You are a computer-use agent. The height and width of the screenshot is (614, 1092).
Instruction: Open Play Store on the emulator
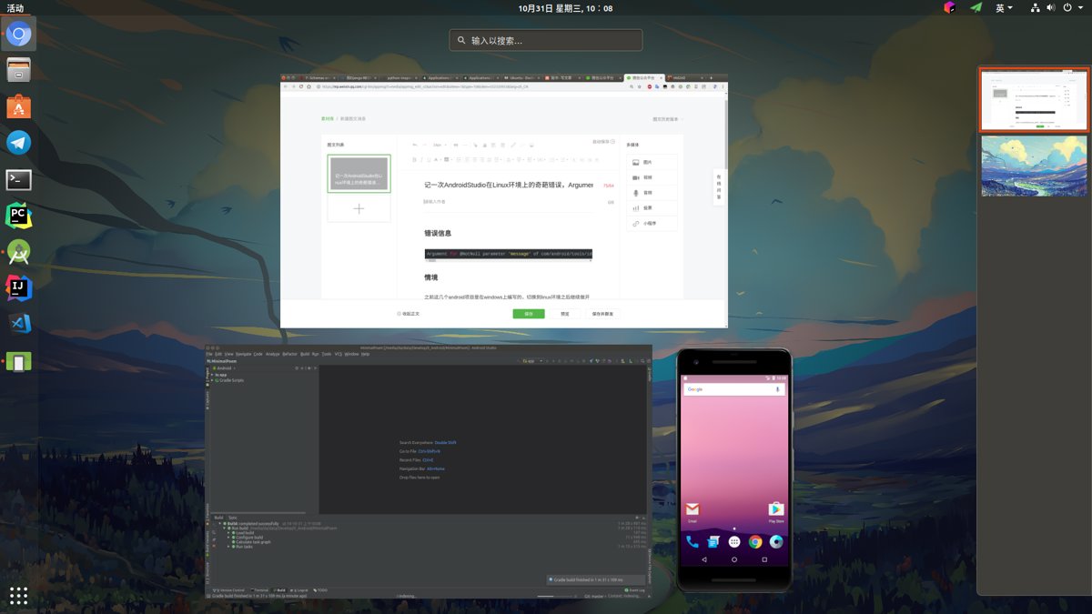(776, 511)
